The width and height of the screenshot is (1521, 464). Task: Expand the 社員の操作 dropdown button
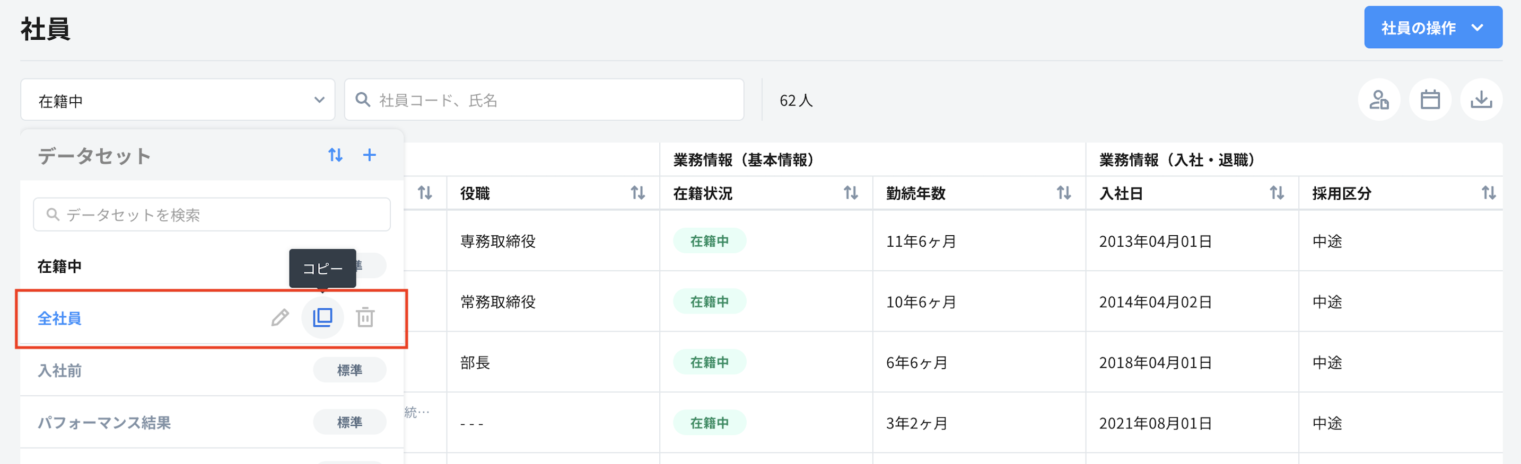pyautogui.click(x=1432, y=28)
